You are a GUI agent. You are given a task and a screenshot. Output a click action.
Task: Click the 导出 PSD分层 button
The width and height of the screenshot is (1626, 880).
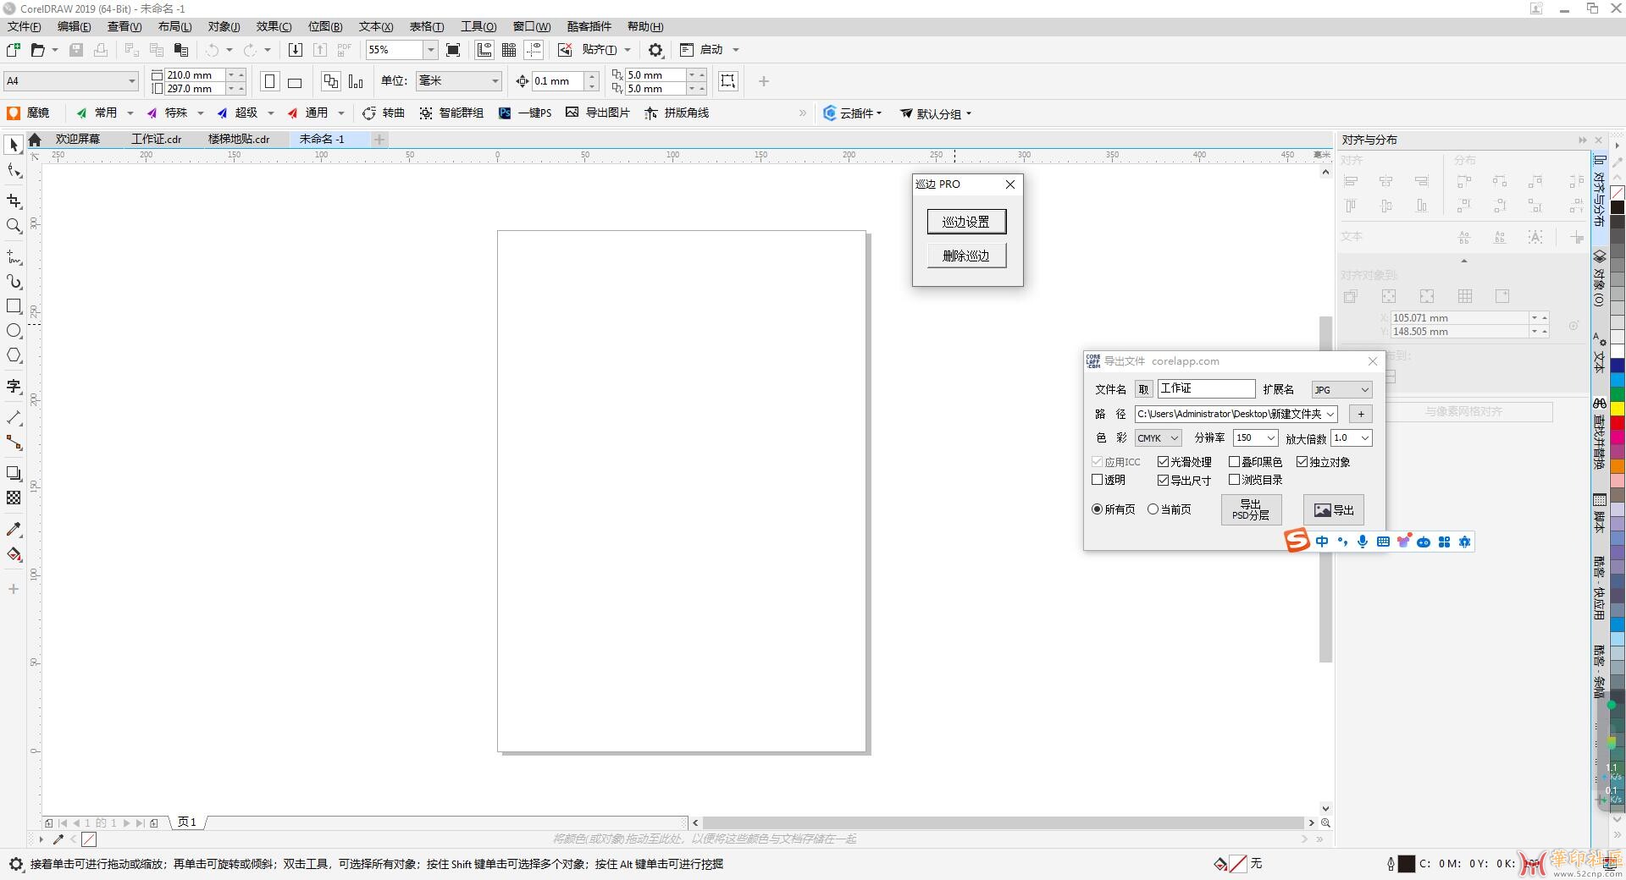tap(1251, 509)
